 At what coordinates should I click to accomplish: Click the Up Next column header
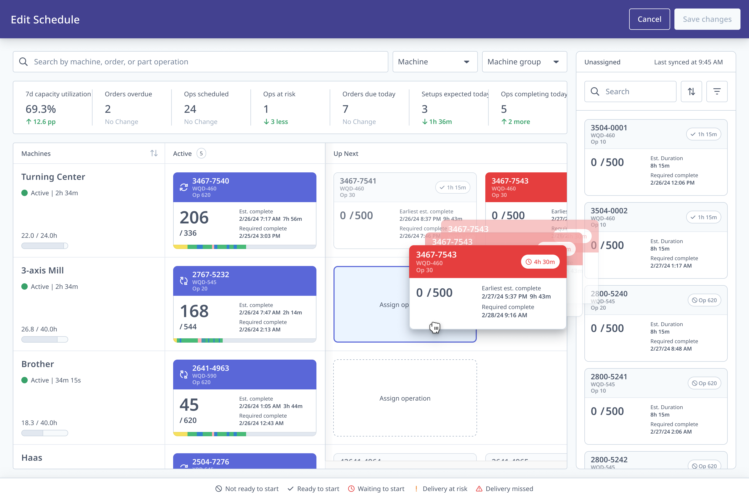coord(346,153)
